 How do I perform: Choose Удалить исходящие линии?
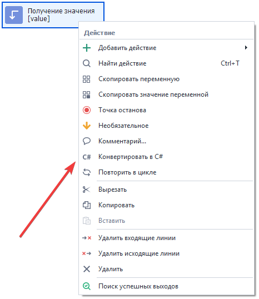coord(166,253)
